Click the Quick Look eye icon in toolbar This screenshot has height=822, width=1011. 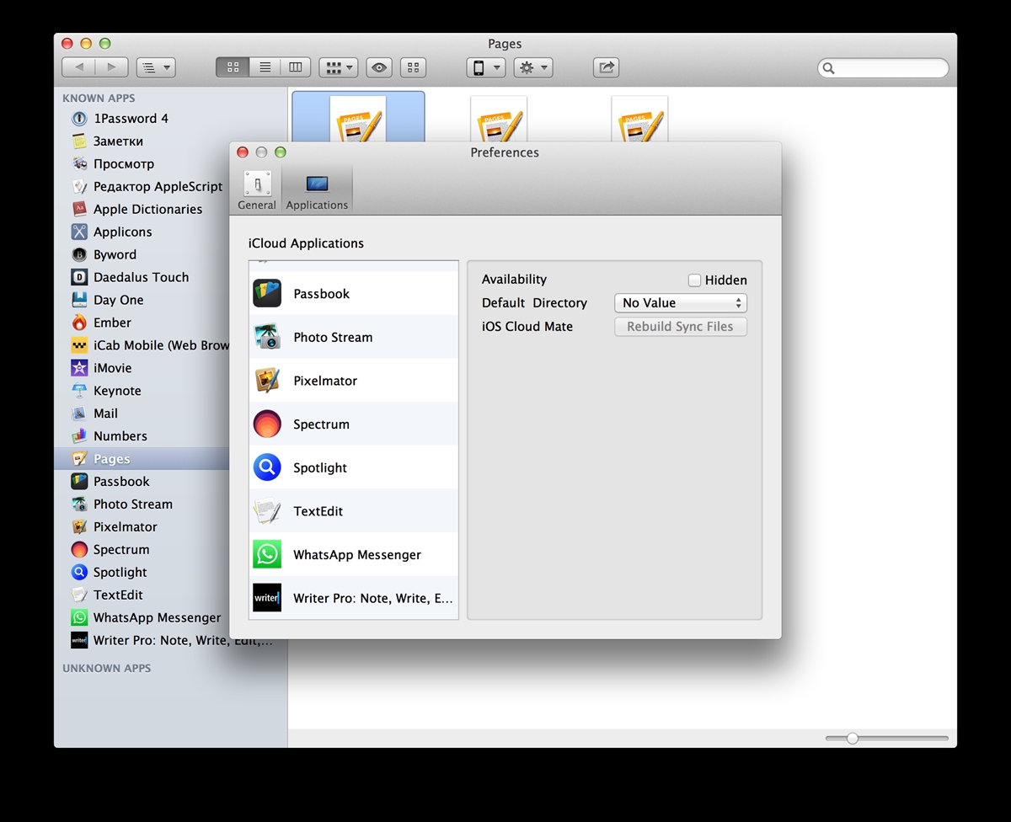[379, 67]
